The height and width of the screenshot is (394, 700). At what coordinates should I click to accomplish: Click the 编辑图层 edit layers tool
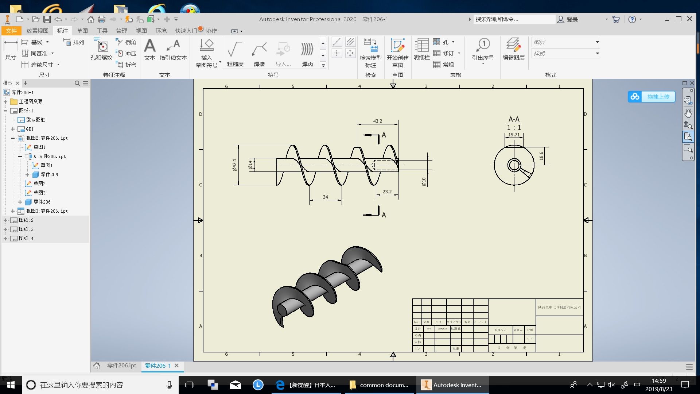(513, 50)
